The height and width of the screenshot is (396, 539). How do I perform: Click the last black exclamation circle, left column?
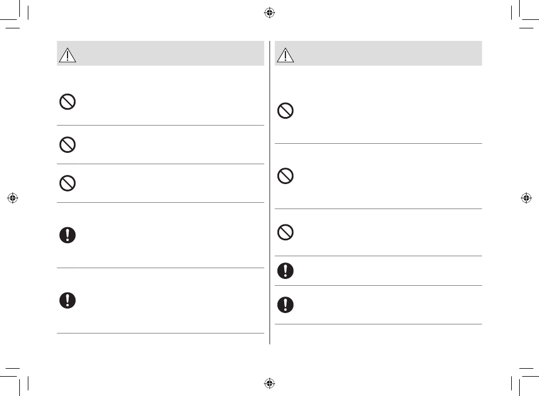68,301
